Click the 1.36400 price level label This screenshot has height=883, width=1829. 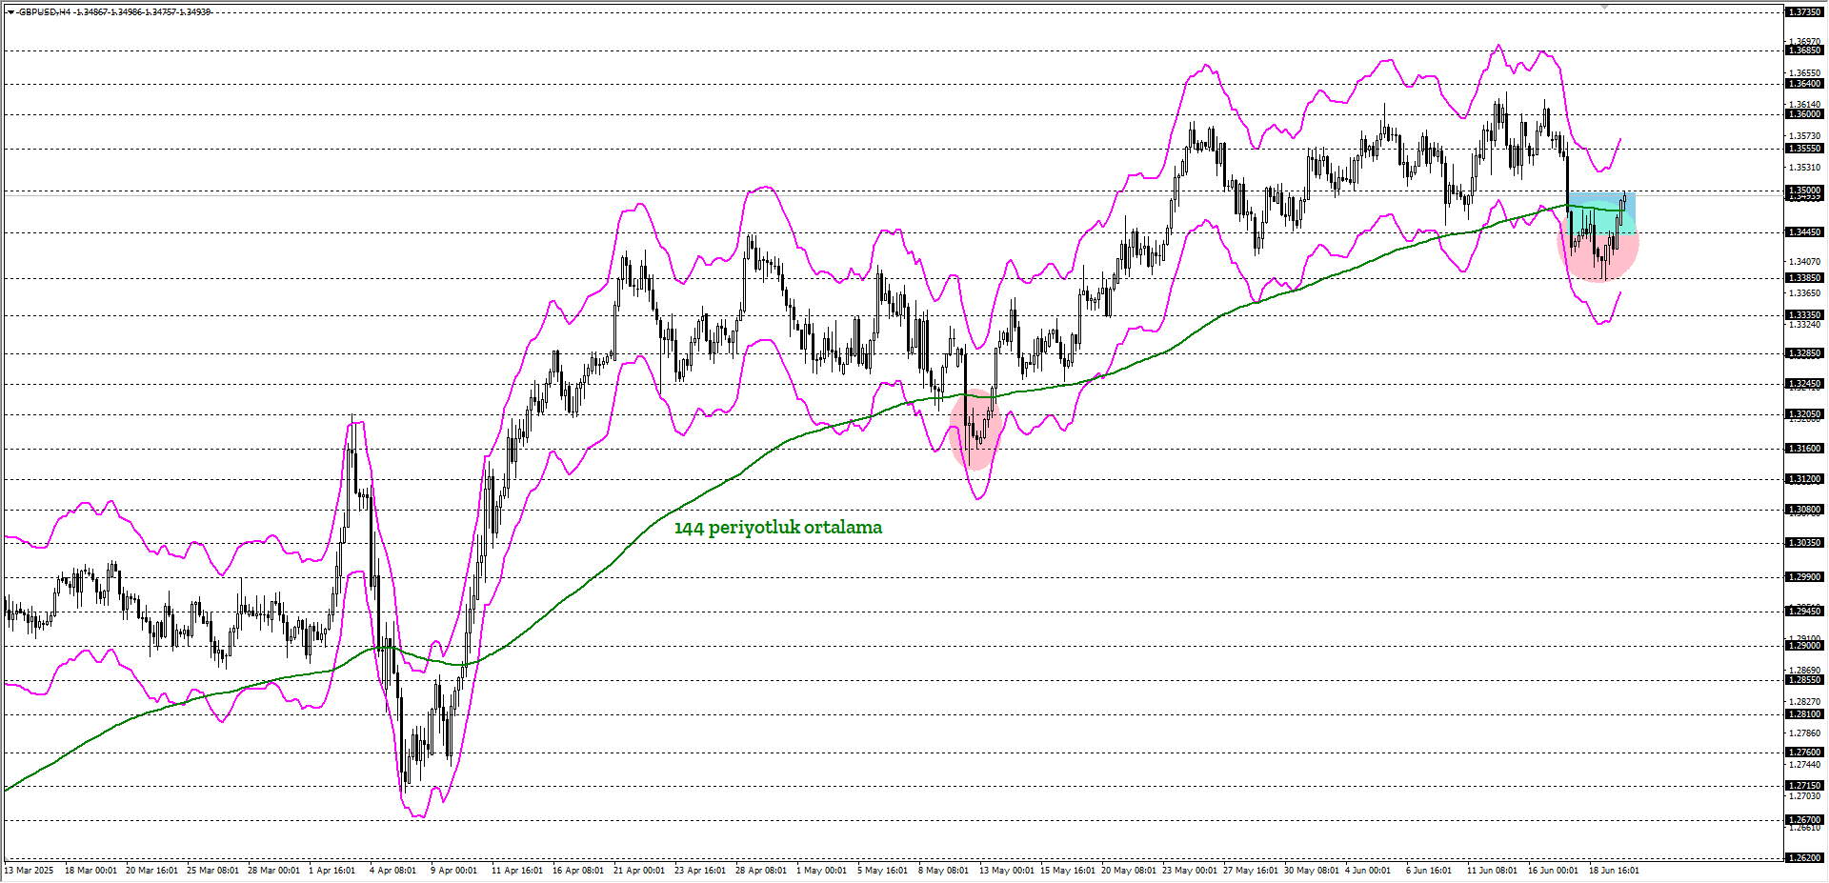tap(1804, 84)
